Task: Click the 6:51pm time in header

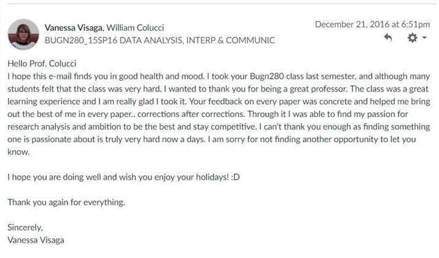Action: click(416, 25)
